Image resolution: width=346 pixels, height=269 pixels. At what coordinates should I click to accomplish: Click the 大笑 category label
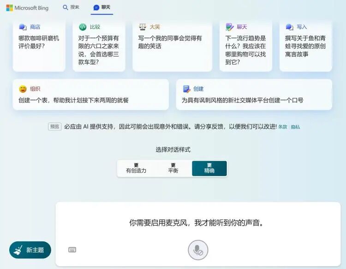(x=155, y=27)
